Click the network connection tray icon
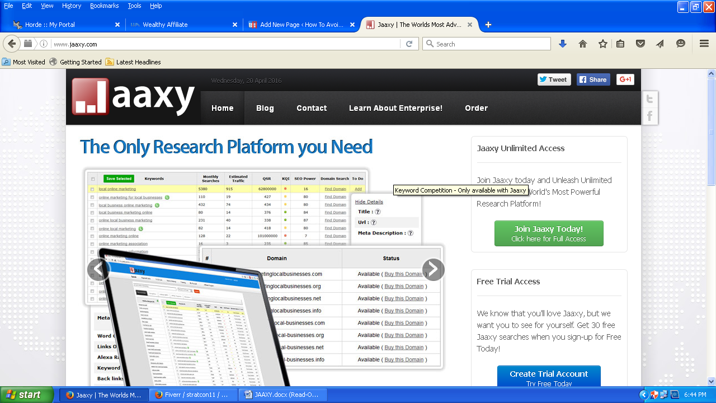The height and width of the screenshot is (403, 716). point(664,395)
